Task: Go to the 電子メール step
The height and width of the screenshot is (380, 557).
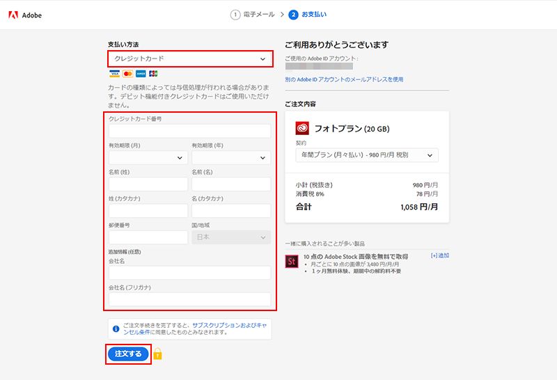Action: pyautogui.click(x=259, y=15)
